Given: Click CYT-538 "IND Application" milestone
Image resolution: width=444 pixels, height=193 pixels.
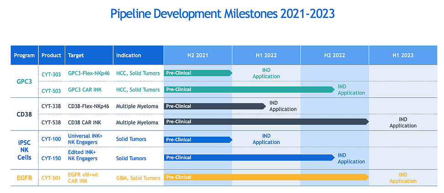Looking at the screenshot, I should [x=403, y=122].
